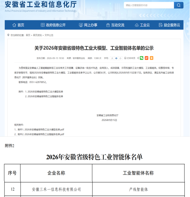This screenshot has width=190, height=197.
Task: Click the site title 安徽省工业和信息化厅
Action: (41, 4)
